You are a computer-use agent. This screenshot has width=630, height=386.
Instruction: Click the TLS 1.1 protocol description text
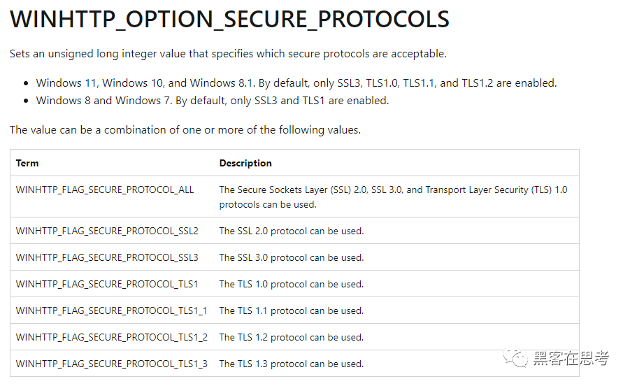tap(292, 310)
